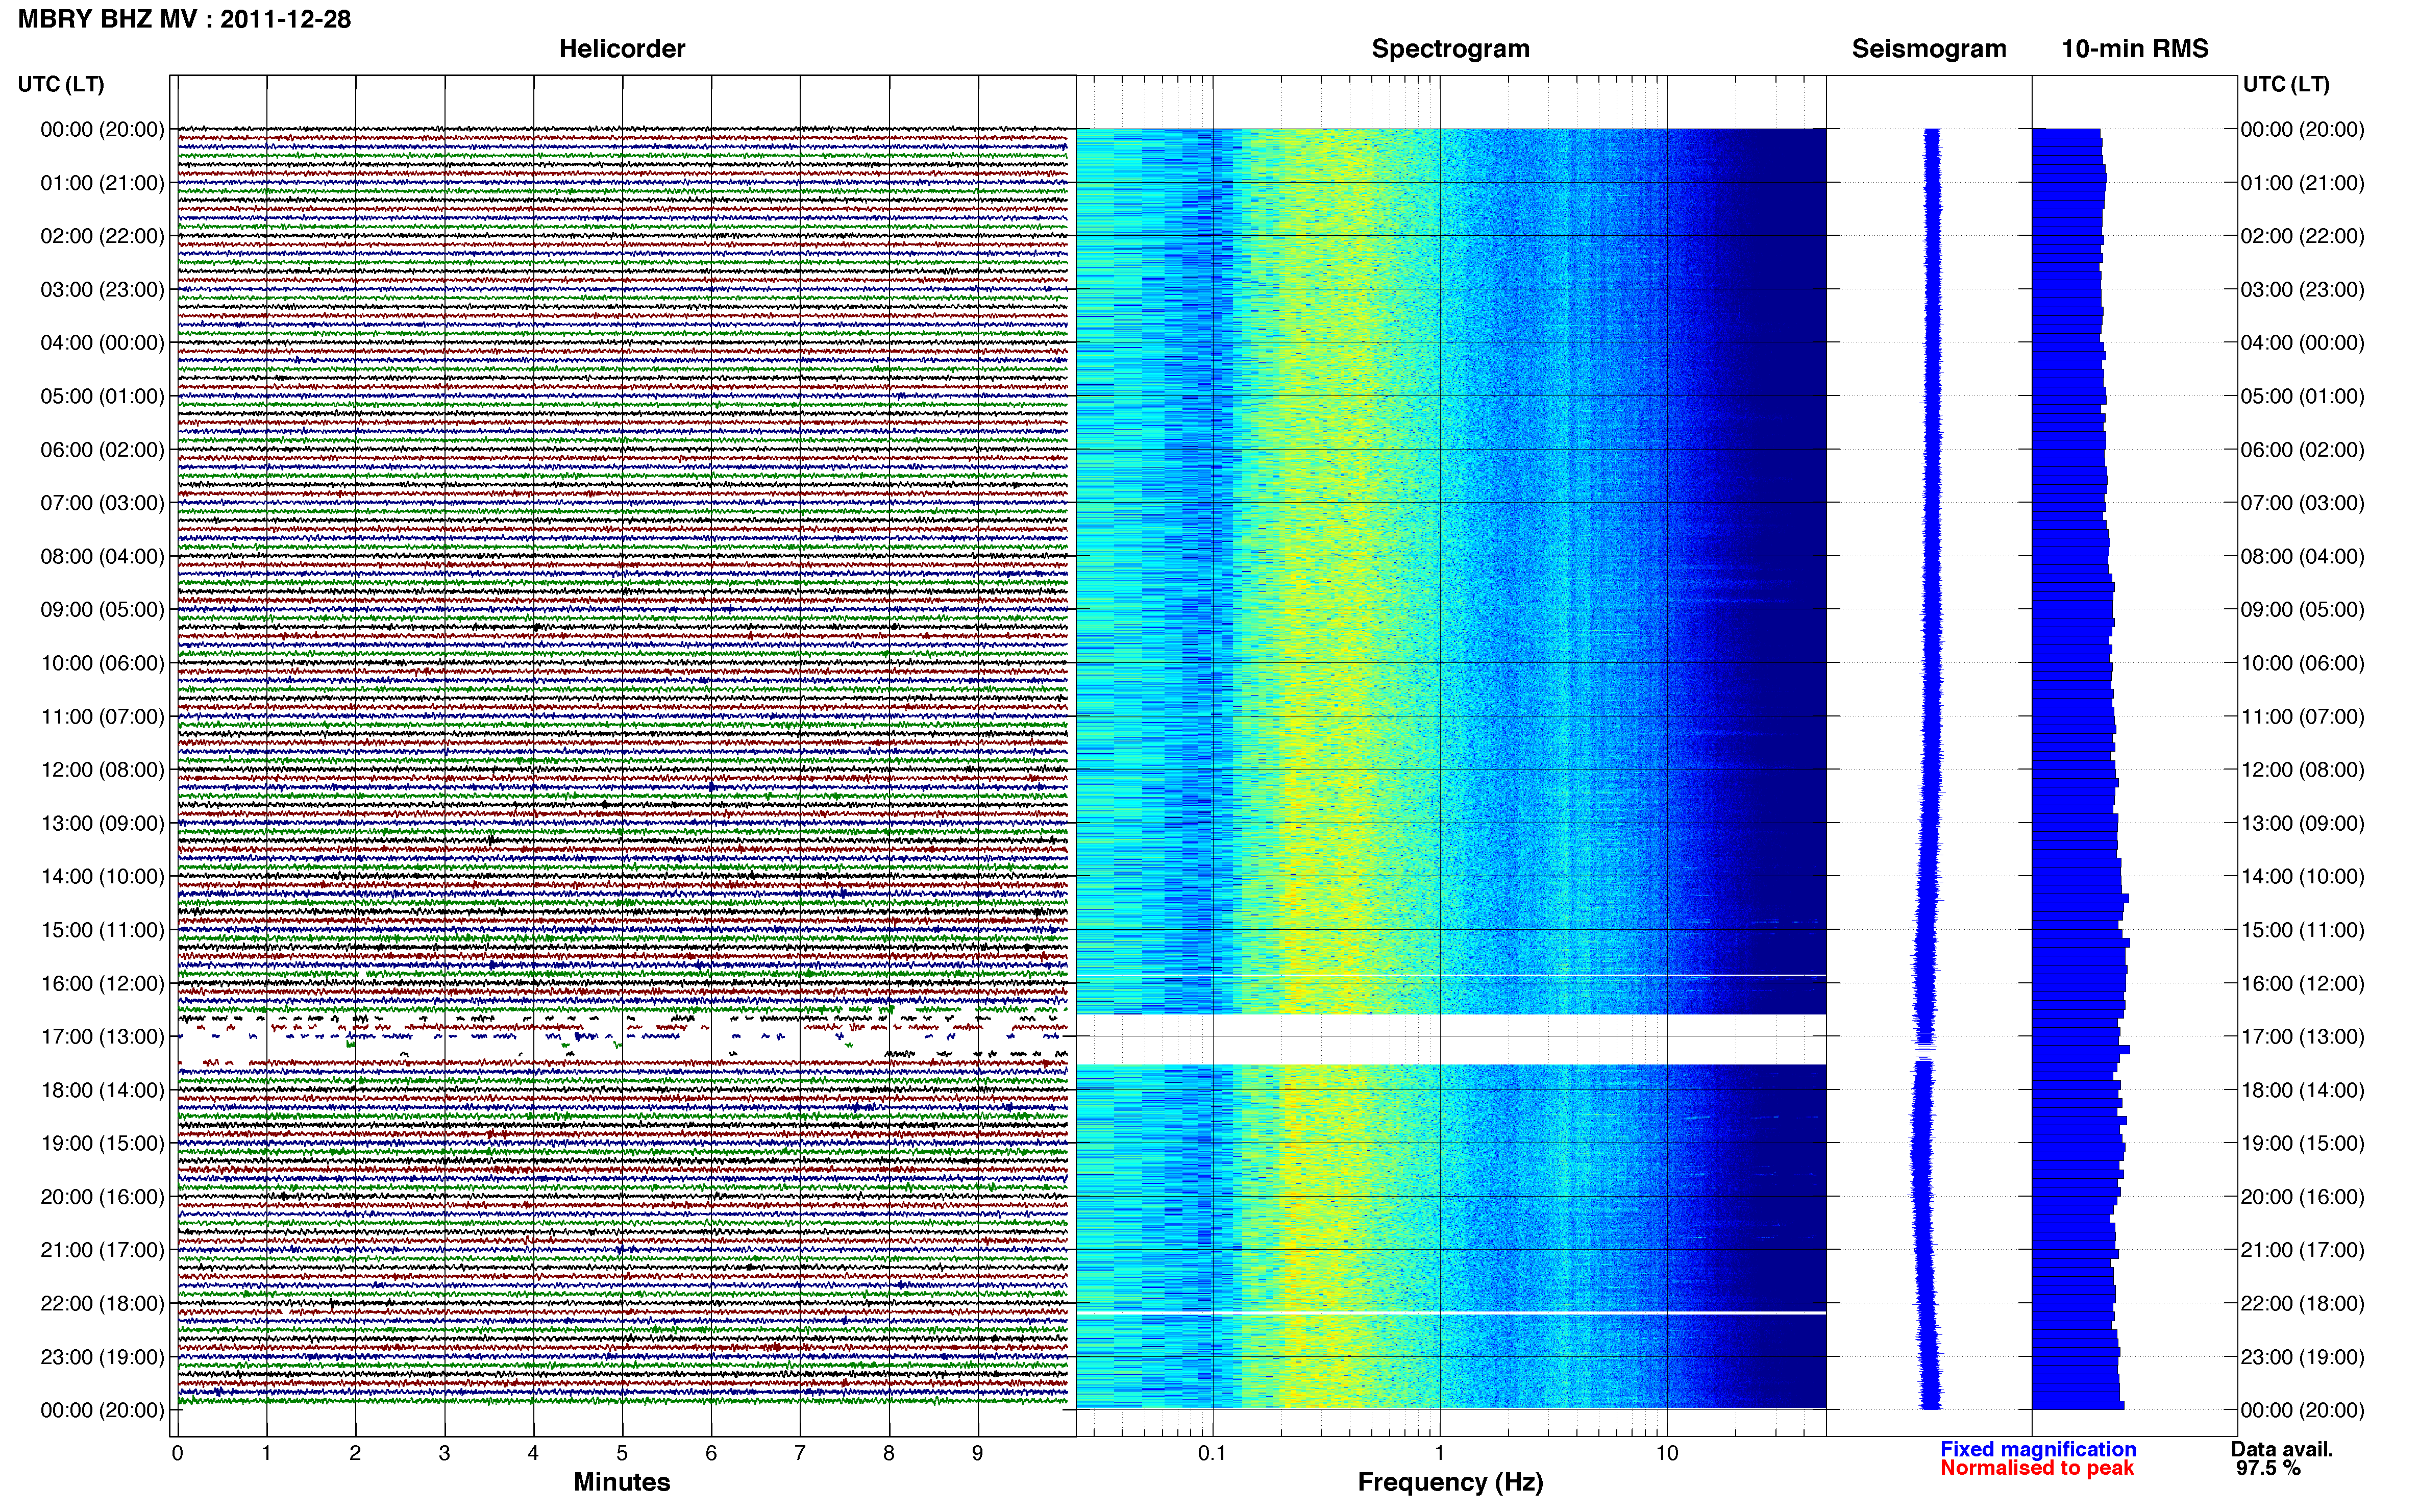This screenshot has width=2419, height=1512.
Task: Click the right '10:00 (06:00)' time label
Action: pyautogui.click(x=2302, y=663)
